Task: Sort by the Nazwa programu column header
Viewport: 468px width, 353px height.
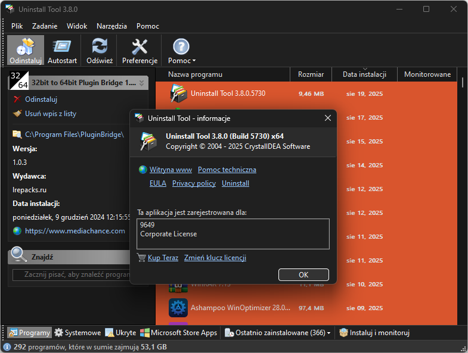Action: pyautogui.click(x=222, y=74)
